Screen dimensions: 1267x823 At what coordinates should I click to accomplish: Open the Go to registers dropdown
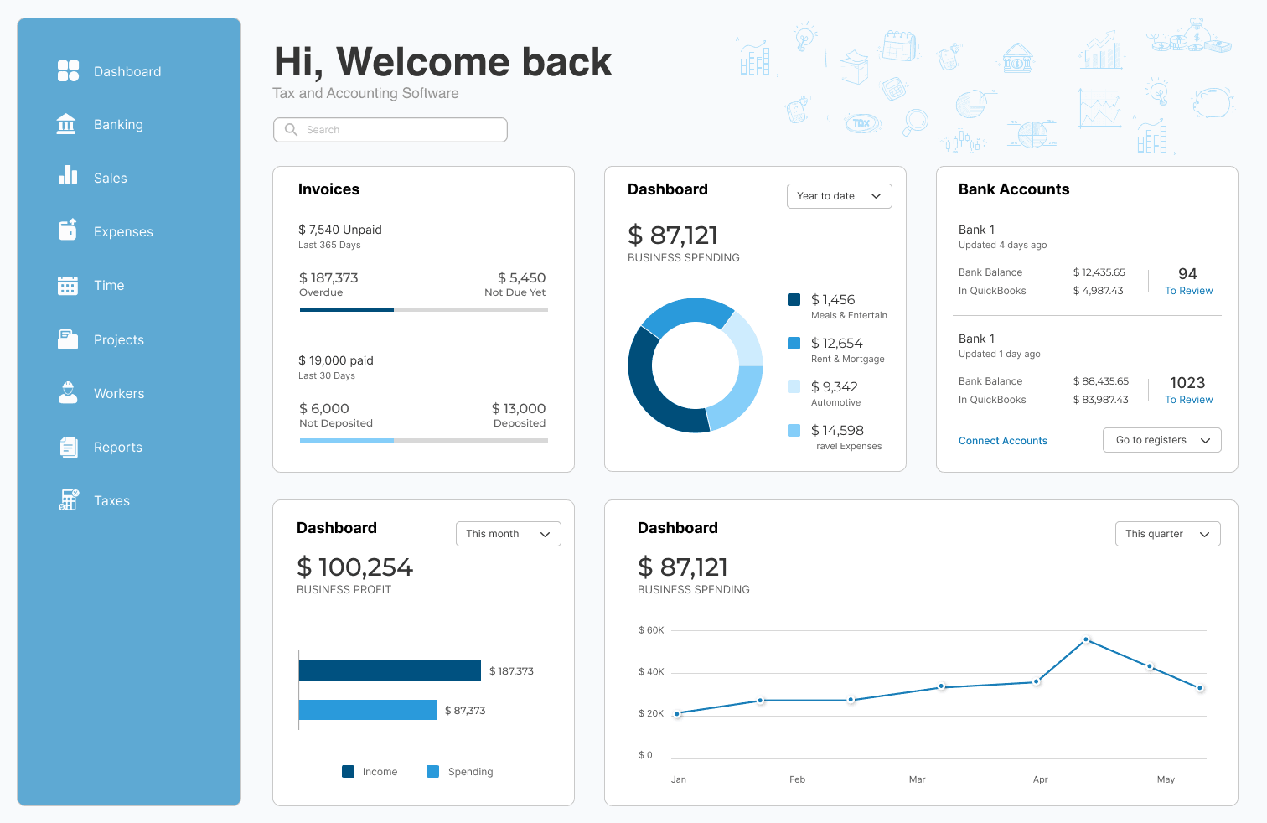point(1161,440)
